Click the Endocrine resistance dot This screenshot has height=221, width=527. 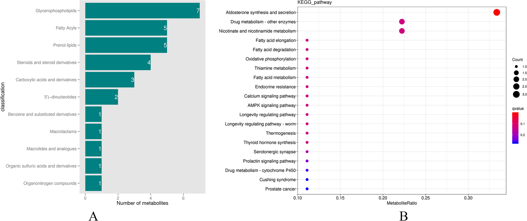(x=307, y=87)
